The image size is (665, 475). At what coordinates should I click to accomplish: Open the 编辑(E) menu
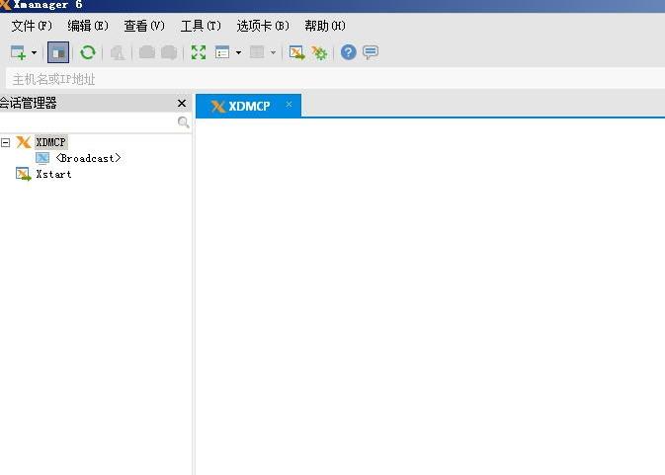coord(88,26)
